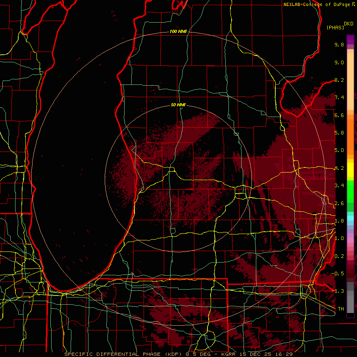Click the DKD label above the color scale
The width and height of the screenshot is (357, 357).
point(349,24)
